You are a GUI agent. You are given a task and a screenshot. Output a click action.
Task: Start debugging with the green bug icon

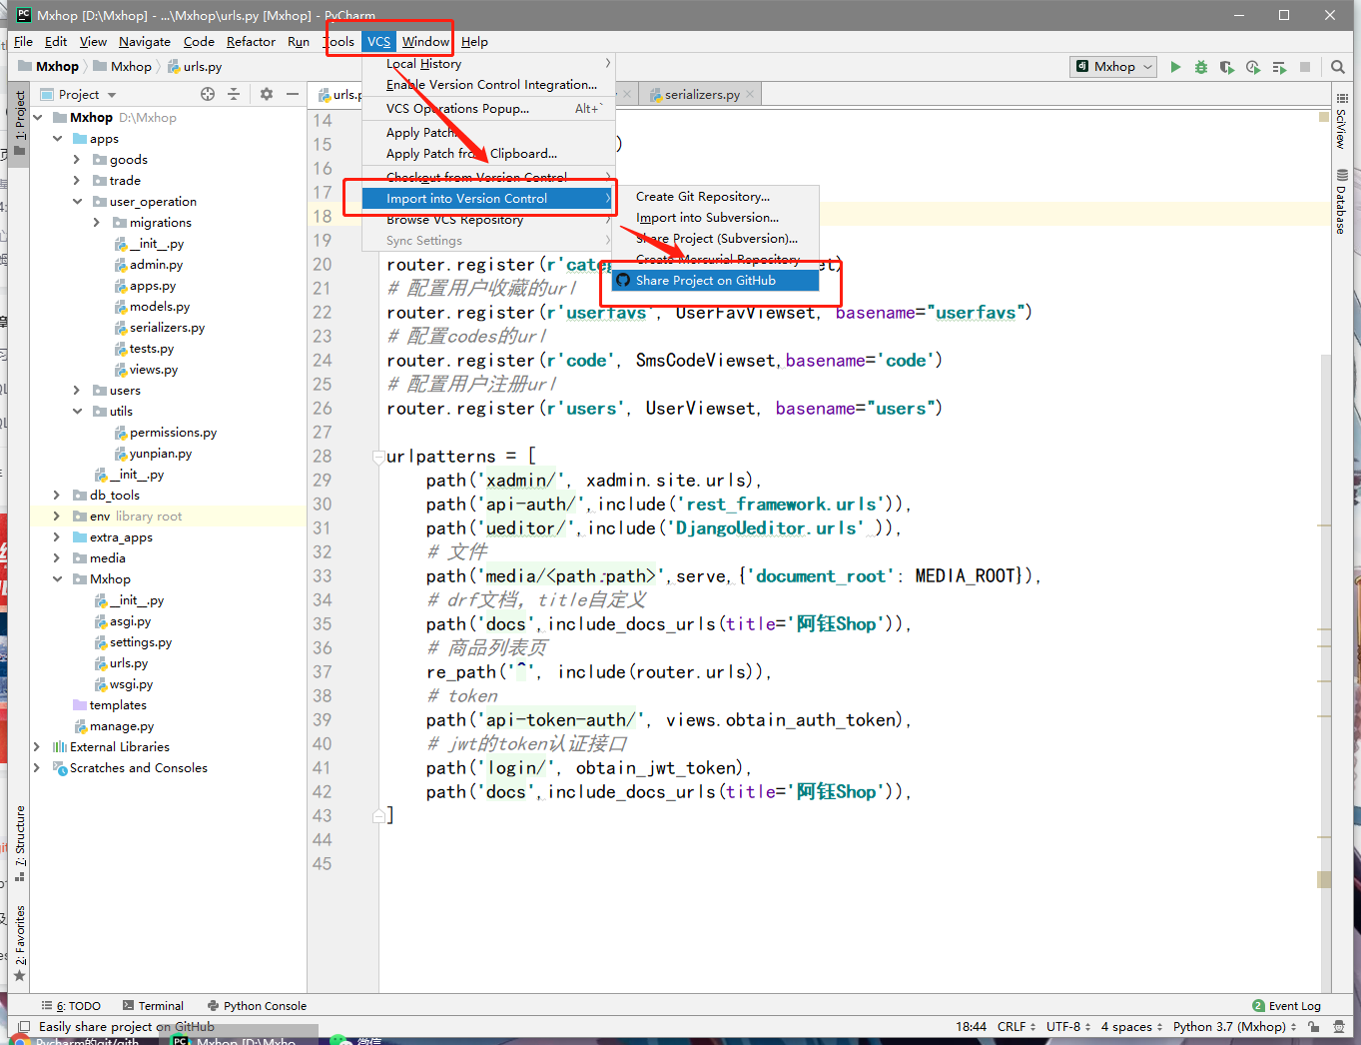click(1201, 67)
